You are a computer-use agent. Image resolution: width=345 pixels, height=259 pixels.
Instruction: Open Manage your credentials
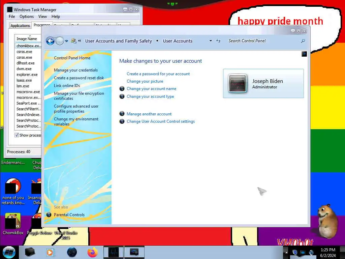pos(76,70)
